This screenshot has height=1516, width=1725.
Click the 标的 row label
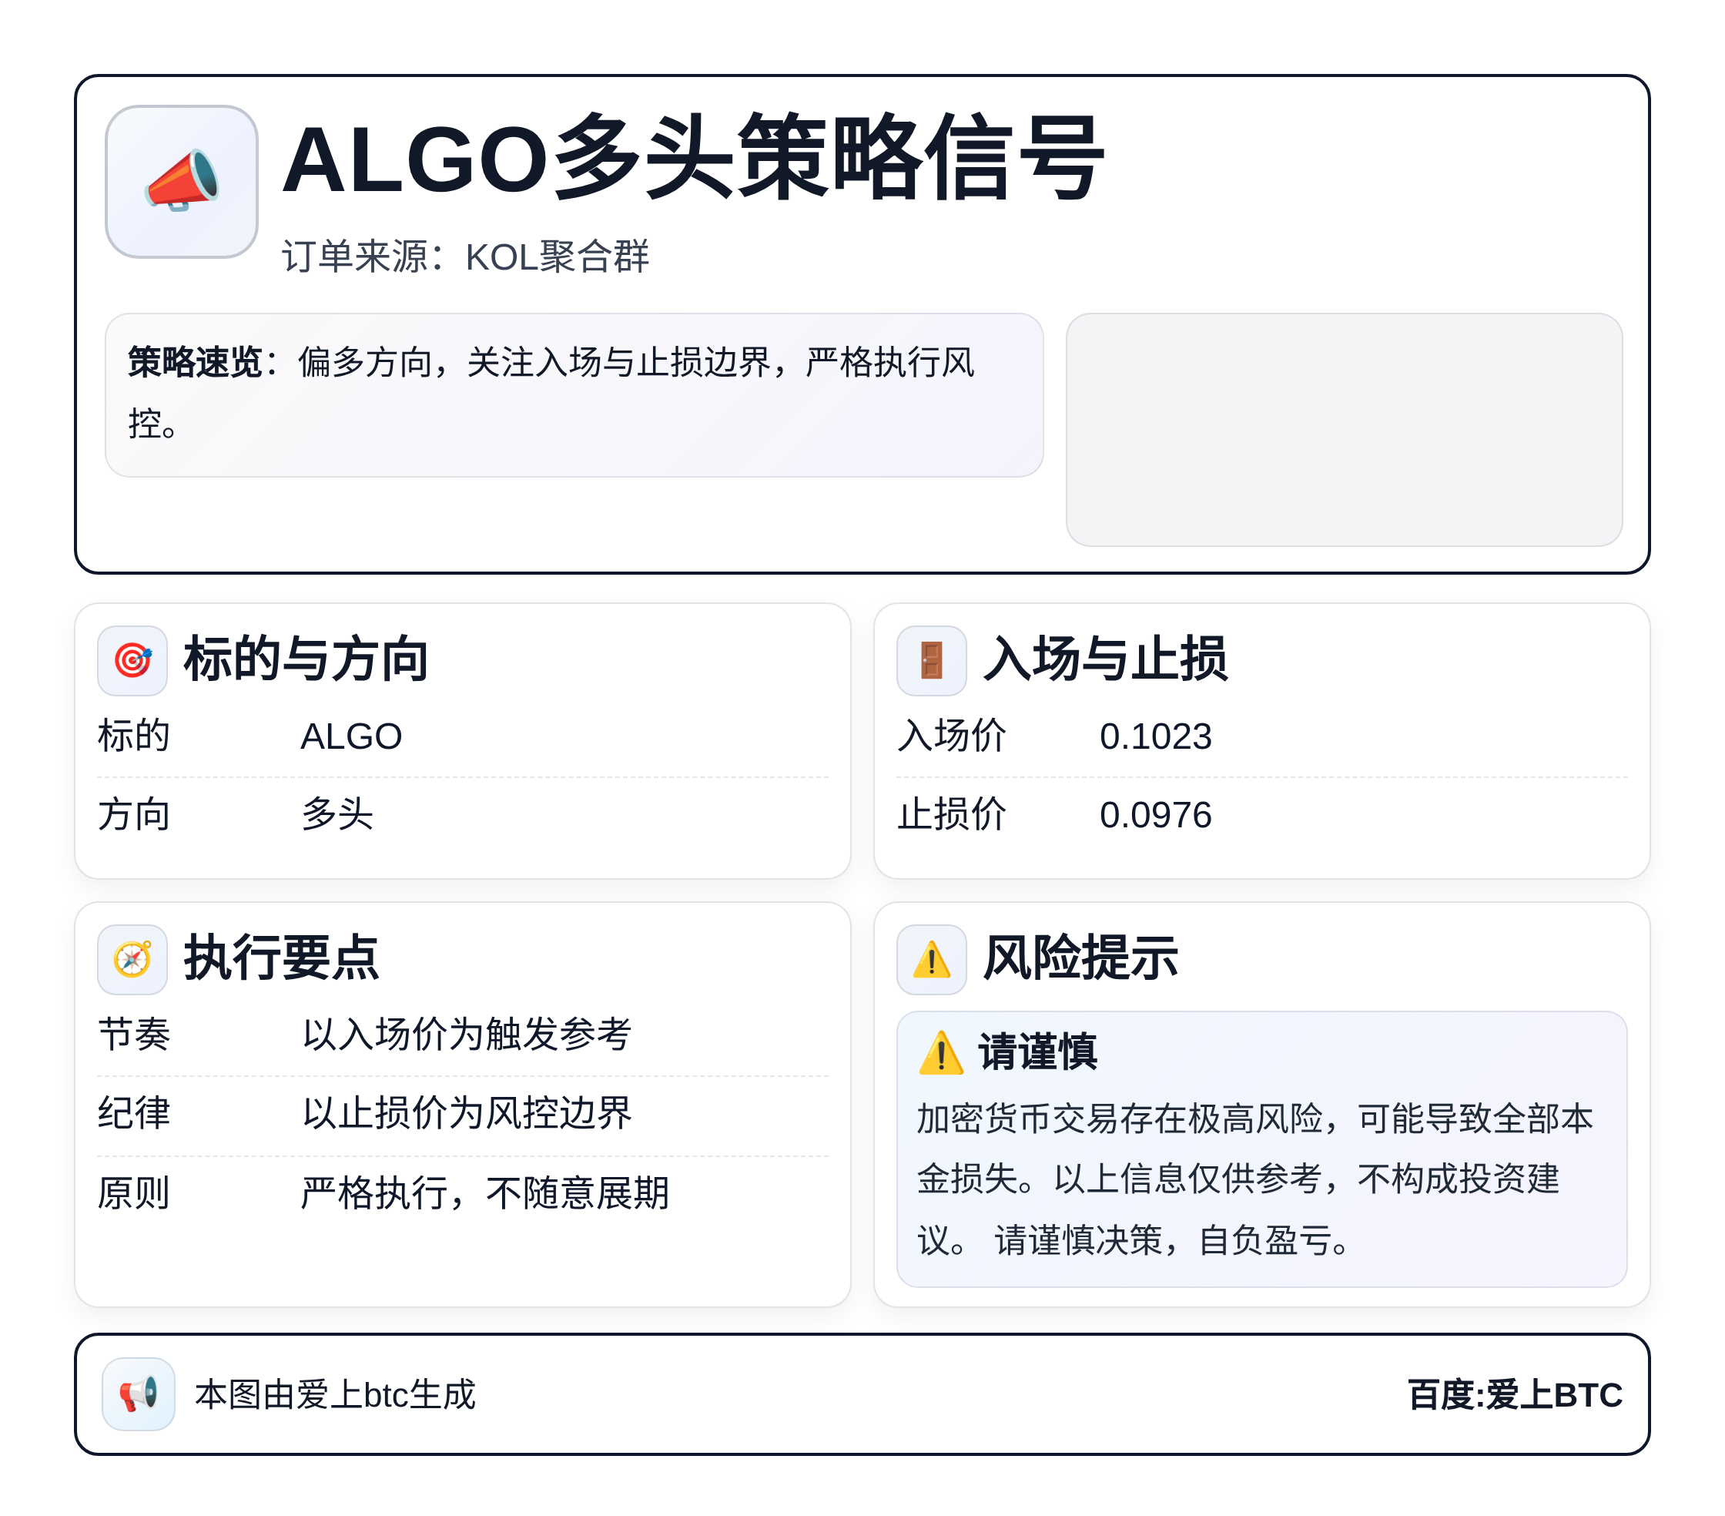click(134, 735)
